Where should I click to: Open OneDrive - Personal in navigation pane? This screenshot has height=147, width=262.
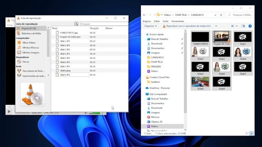pos(160,88)
